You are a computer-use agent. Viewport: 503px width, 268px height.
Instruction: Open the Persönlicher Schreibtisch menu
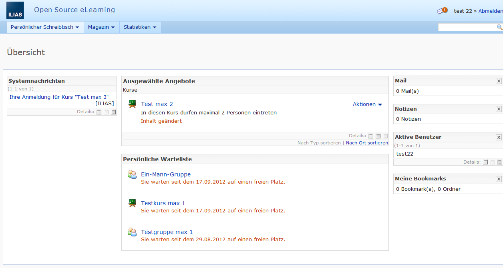point(44,27)
